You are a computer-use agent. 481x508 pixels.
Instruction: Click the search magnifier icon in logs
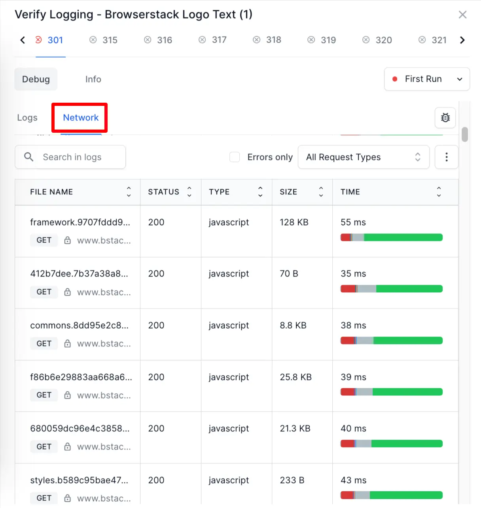(x=28, y=157)
